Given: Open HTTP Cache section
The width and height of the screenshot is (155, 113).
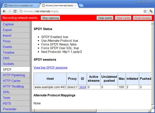Looking at the screenshot, I should click(15, 81).
